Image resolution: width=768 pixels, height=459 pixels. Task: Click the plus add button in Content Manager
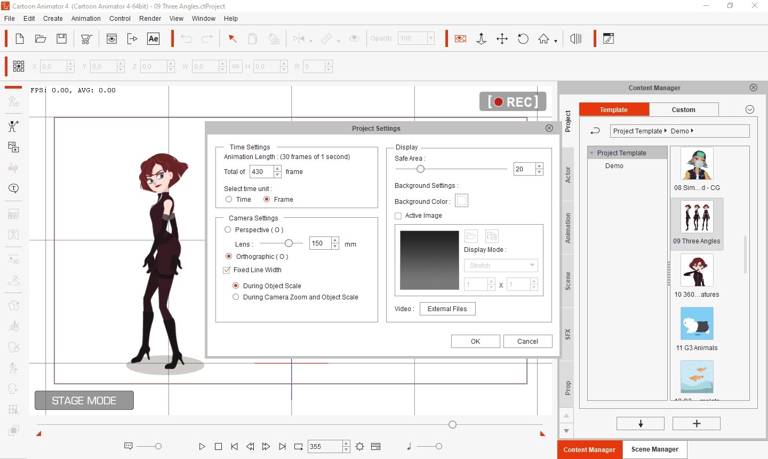click(x=697, y=423)
